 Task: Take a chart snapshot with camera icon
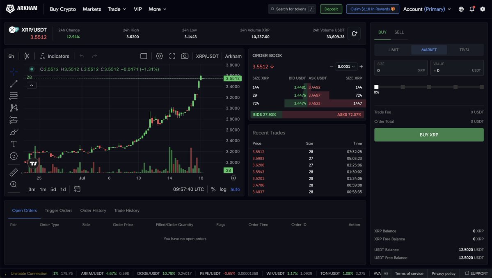click(x=185, y=56)
